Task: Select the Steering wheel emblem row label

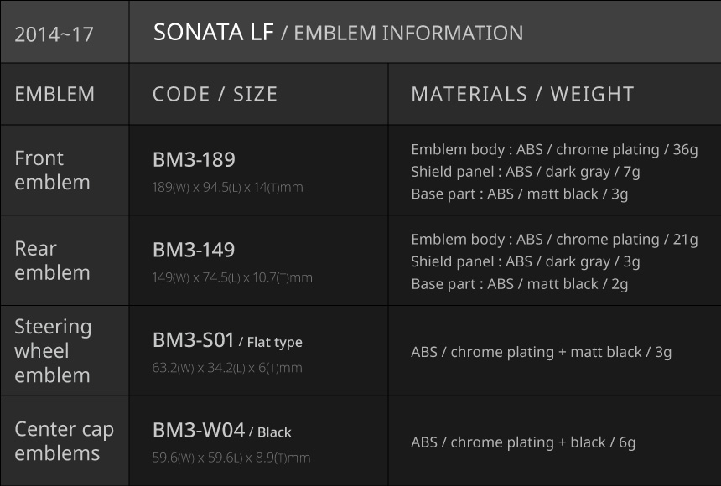Action: click(53, 350)
